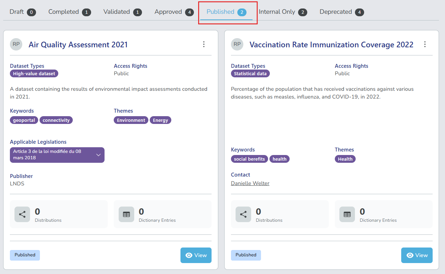Click share icon for Air Quality distributions
This screenshot has height=274, width=445.
click(22, 214)
